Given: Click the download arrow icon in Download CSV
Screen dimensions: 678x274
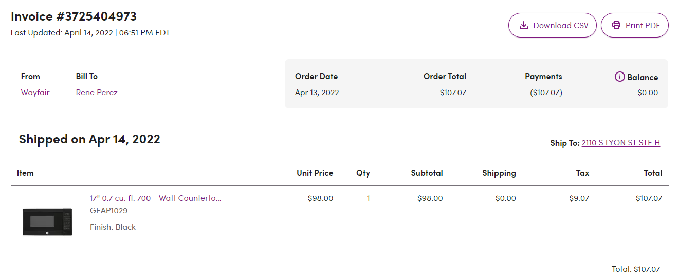Looking at the screenshot, I should tap(524, 25).
